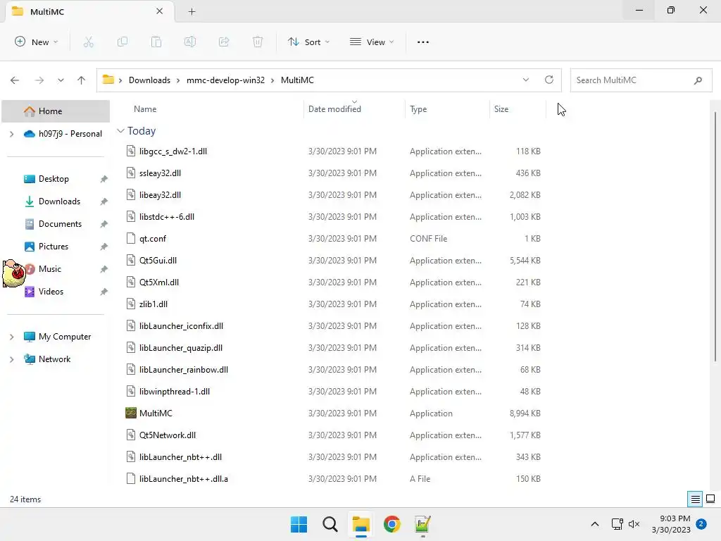
Task: Click the Paste clipboard icon
Action: coord(156,42)
